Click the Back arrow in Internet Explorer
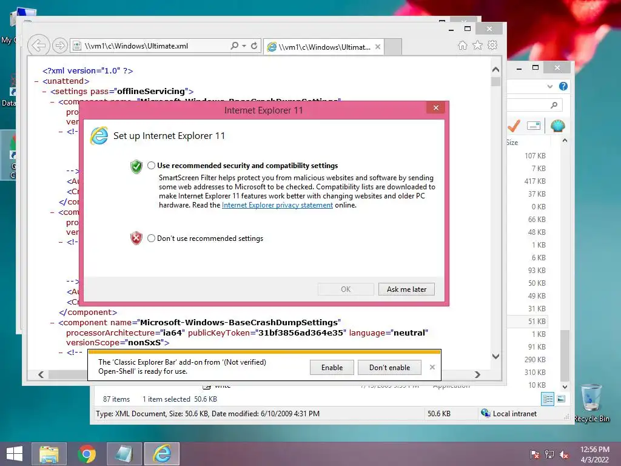 pos(38,46)
